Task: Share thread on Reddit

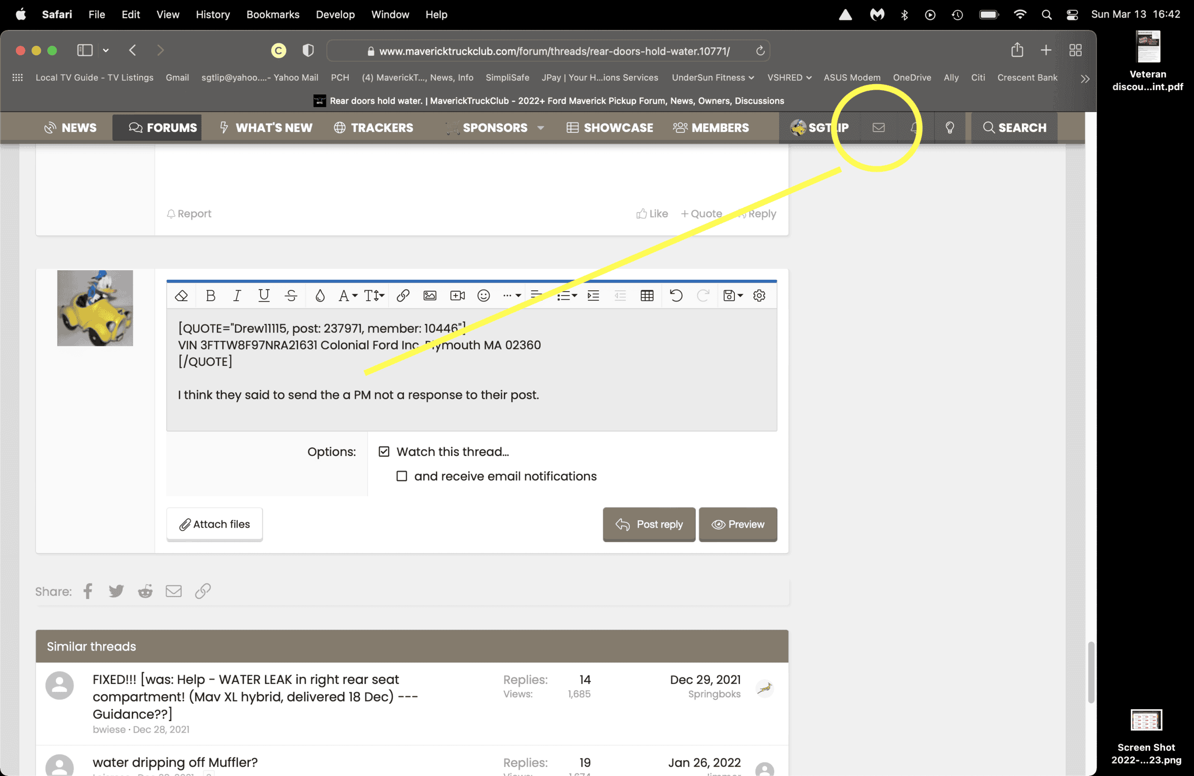Action: [145, 591]
